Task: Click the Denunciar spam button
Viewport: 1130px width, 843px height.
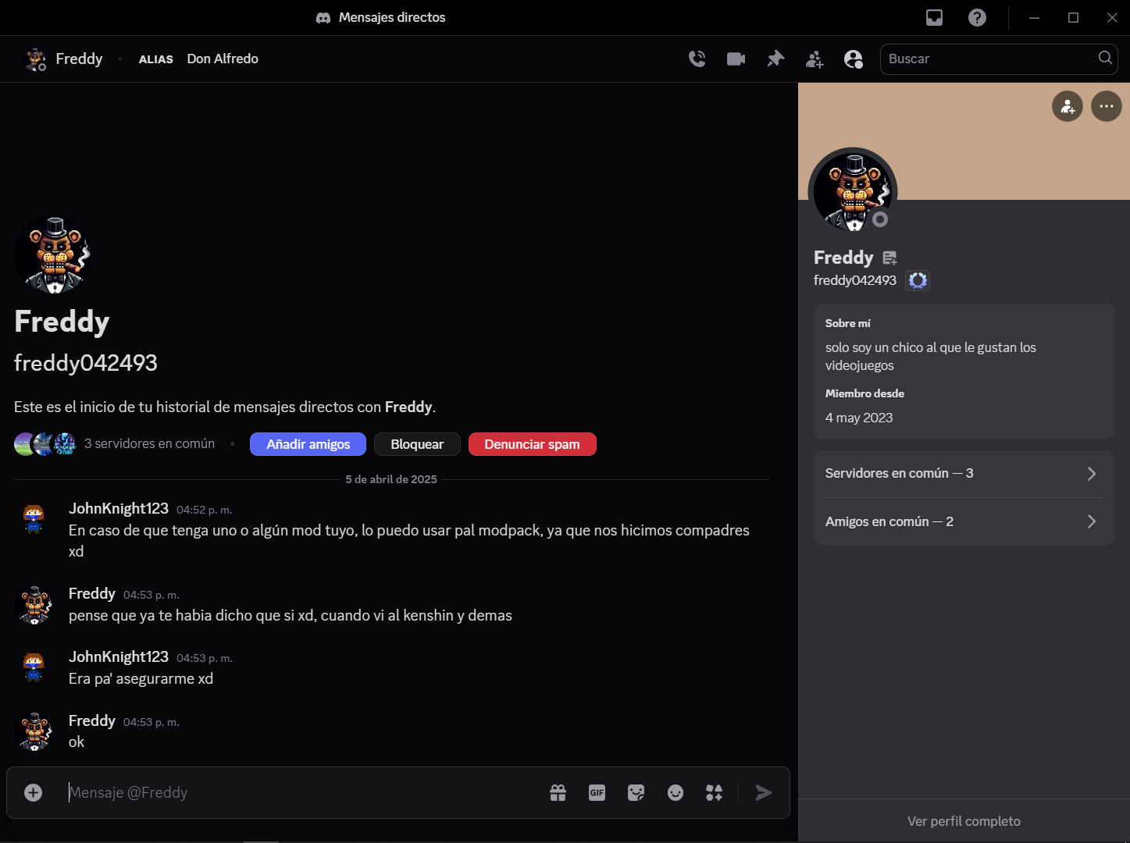Action: [532, 444]
